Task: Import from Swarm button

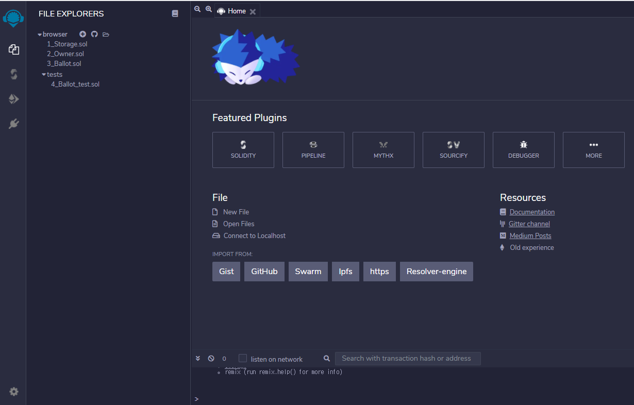Action: [x=308, y=272]
